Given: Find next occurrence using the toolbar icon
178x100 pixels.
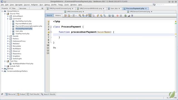Looking at the screenshot, I should click(86, 16).
